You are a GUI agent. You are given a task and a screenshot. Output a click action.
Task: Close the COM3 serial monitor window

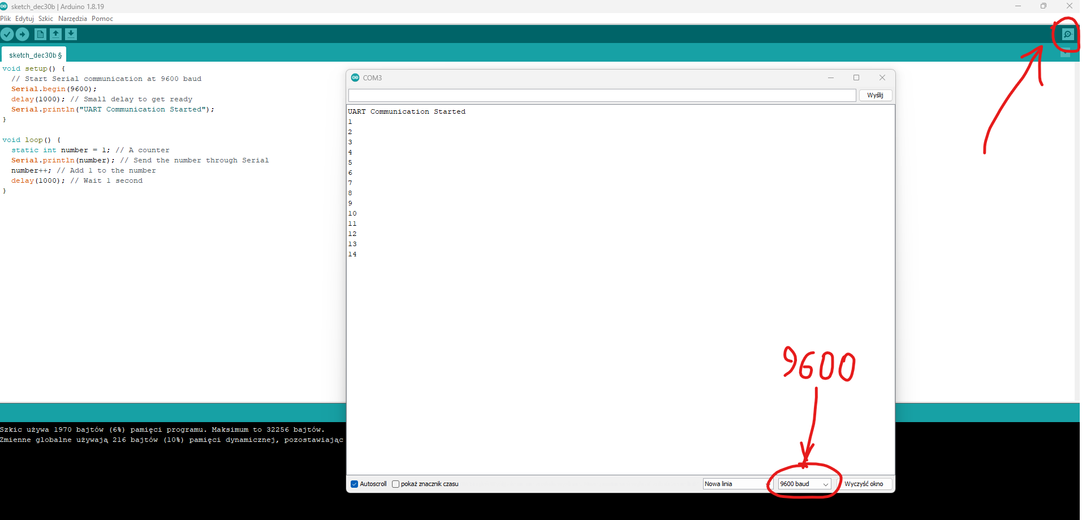tap(882, 78)
